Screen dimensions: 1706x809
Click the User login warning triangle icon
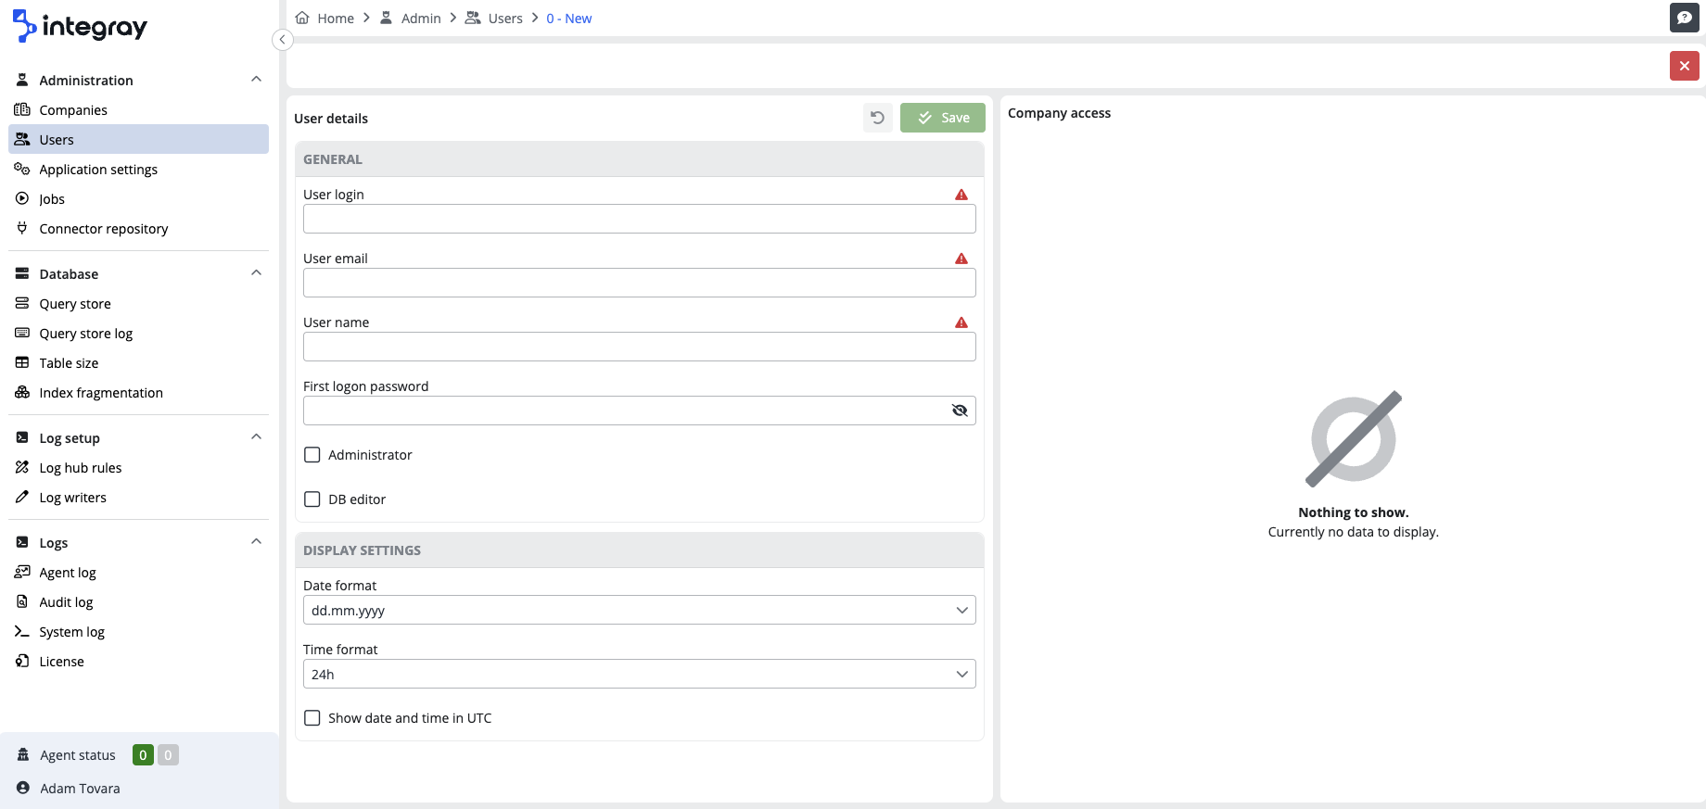(961, 195)
